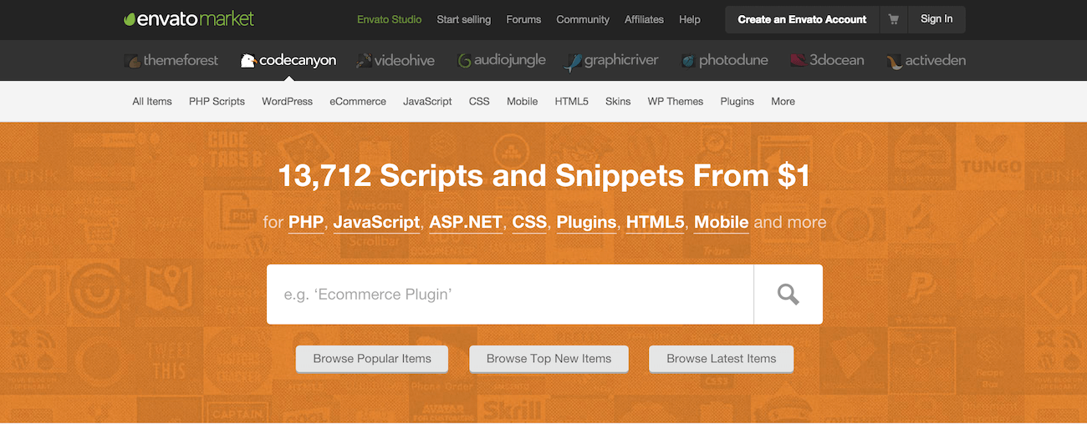1087x424 pixels.
Task: Open the JavaScript category
Action: pyautogui.click(x=427, y=101)
